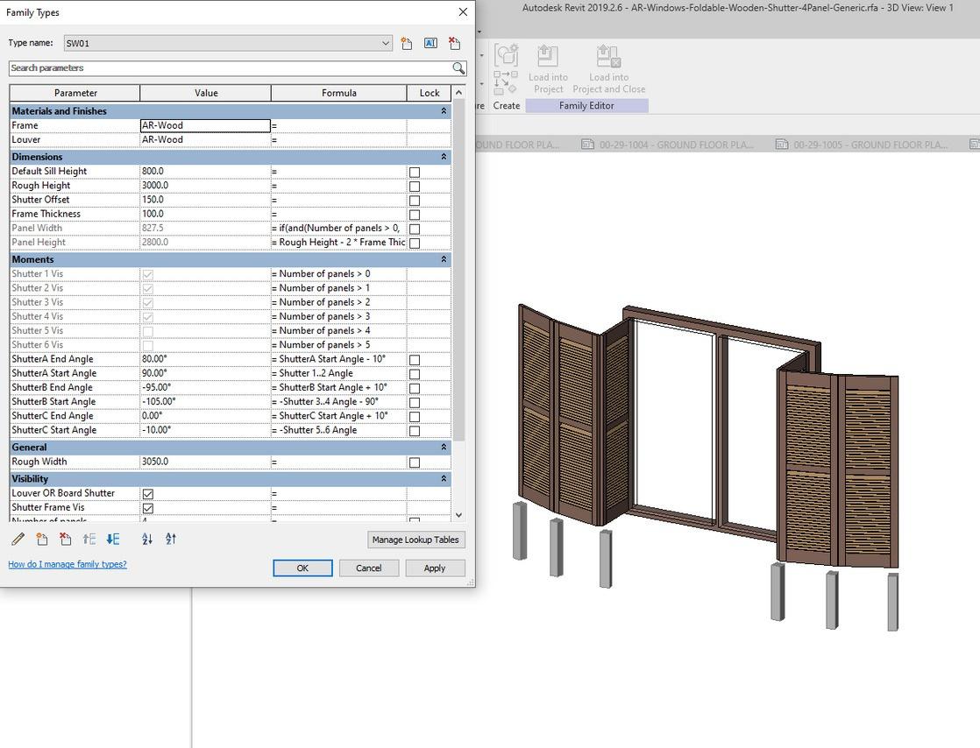Click the Delete Parameter icon in bottom toolbar

65,540
